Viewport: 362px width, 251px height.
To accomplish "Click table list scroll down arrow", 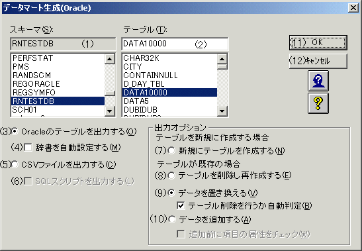I will [222, 111].
